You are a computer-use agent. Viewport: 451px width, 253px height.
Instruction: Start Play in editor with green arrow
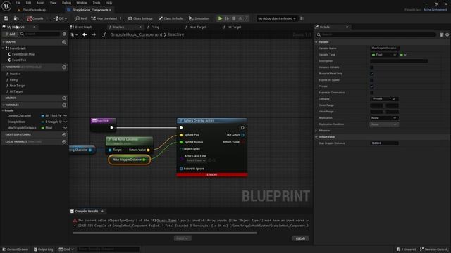(220, 18)
